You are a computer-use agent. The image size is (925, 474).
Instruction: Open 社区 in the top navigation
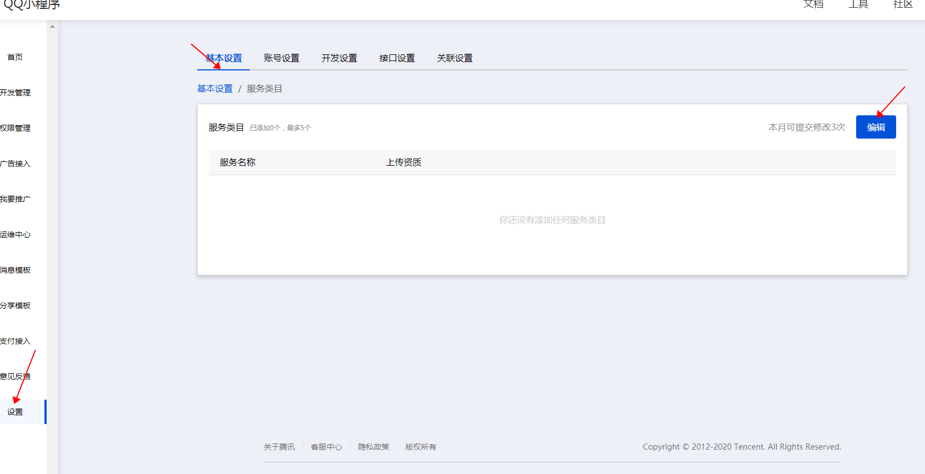tap(903, 4)
